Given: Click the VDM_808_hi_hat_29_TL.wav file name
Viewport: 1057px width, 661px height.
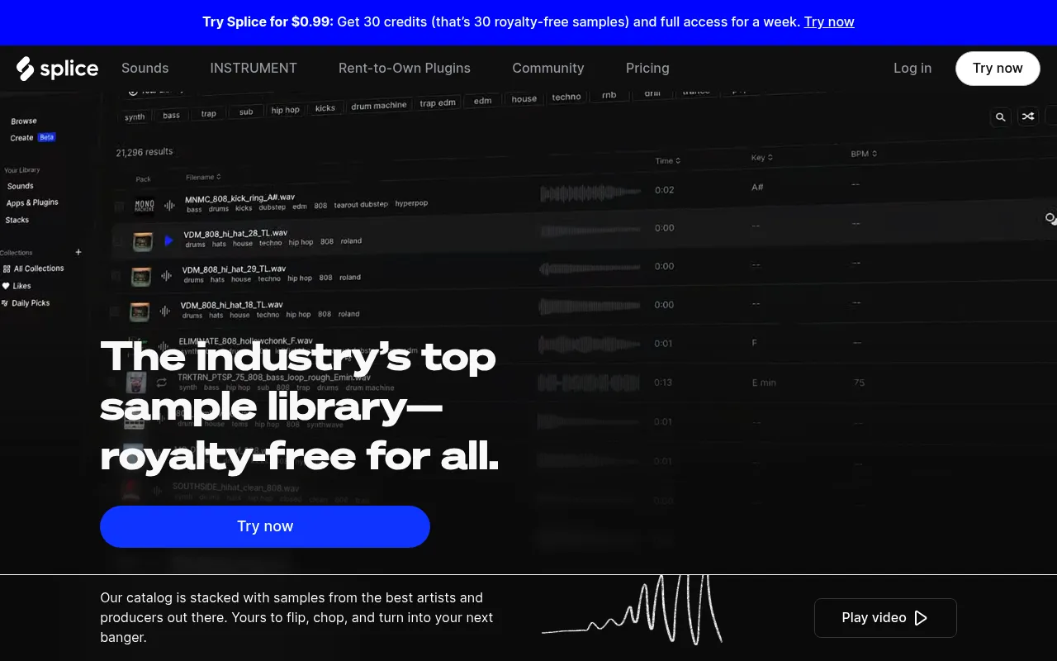Looking at the screenshot, I should (234, 269).
